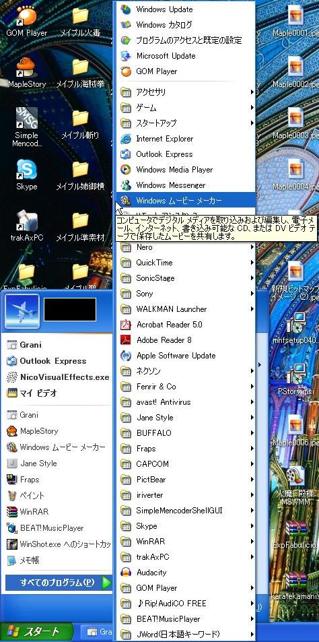Click すべてのプログラム(P) button

pyautogui.click(x=58, y=582)
